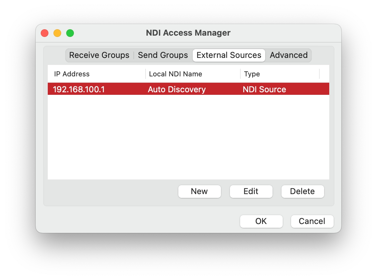
Task: Click the Local NDI Name column header
Action: click(x=175, y=74)
